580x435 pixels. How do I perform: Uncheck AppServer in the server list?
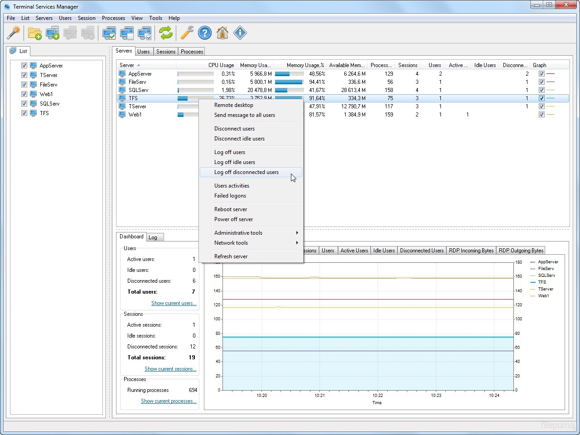click(24, 66)
